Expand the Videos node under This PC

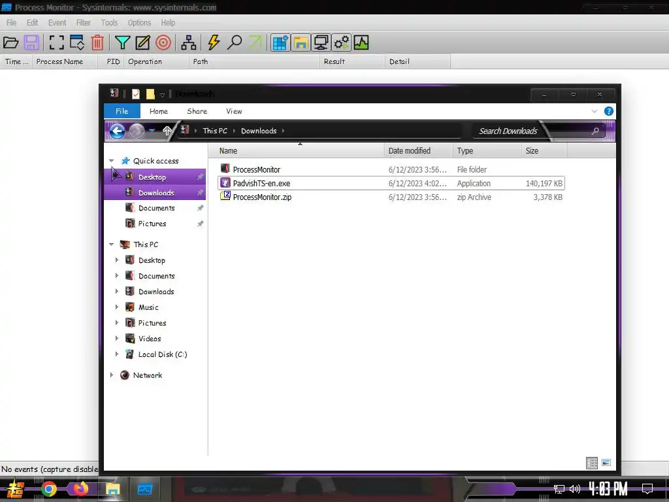pyautogui.click(x=117, y=338)
